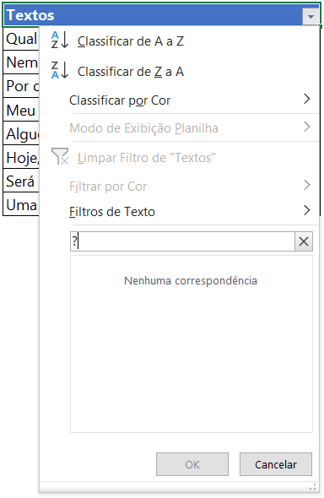Screen dimensions: 324x498
Task: Click the Z to A sort icon
Action: pyautogui.click(x=60, y=70)
